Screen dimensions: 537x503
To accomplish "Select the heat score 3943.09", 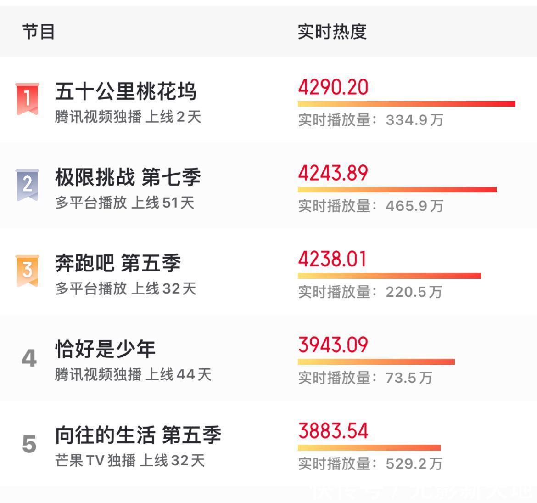I will [x=333, y=345].
